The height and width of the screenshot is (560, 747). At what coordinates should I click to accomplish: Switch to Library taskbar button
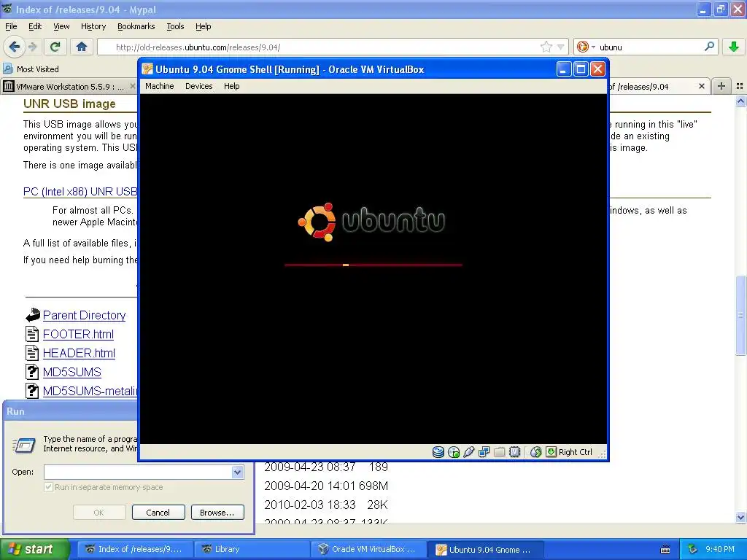pyautogui.click(x=252, y=549)
